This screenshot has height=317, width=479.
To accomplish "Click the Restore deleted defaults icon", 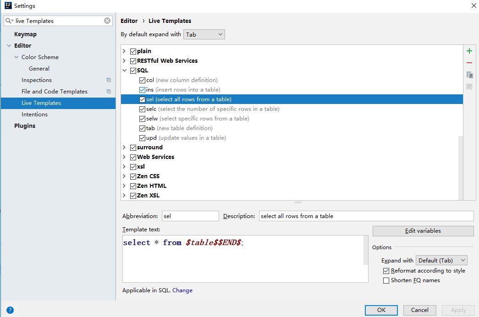I will [x=469, y=87].
